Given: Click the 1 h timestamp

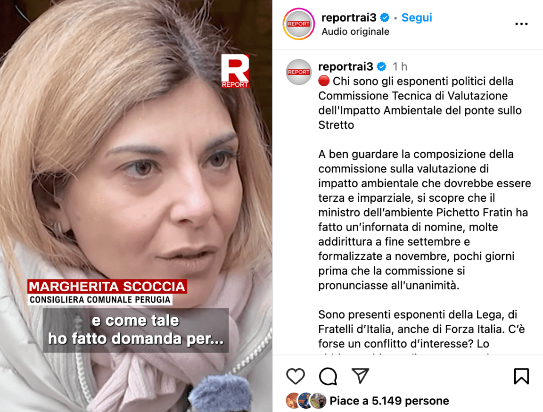Looking at the screenshot, I should point(400,66).
